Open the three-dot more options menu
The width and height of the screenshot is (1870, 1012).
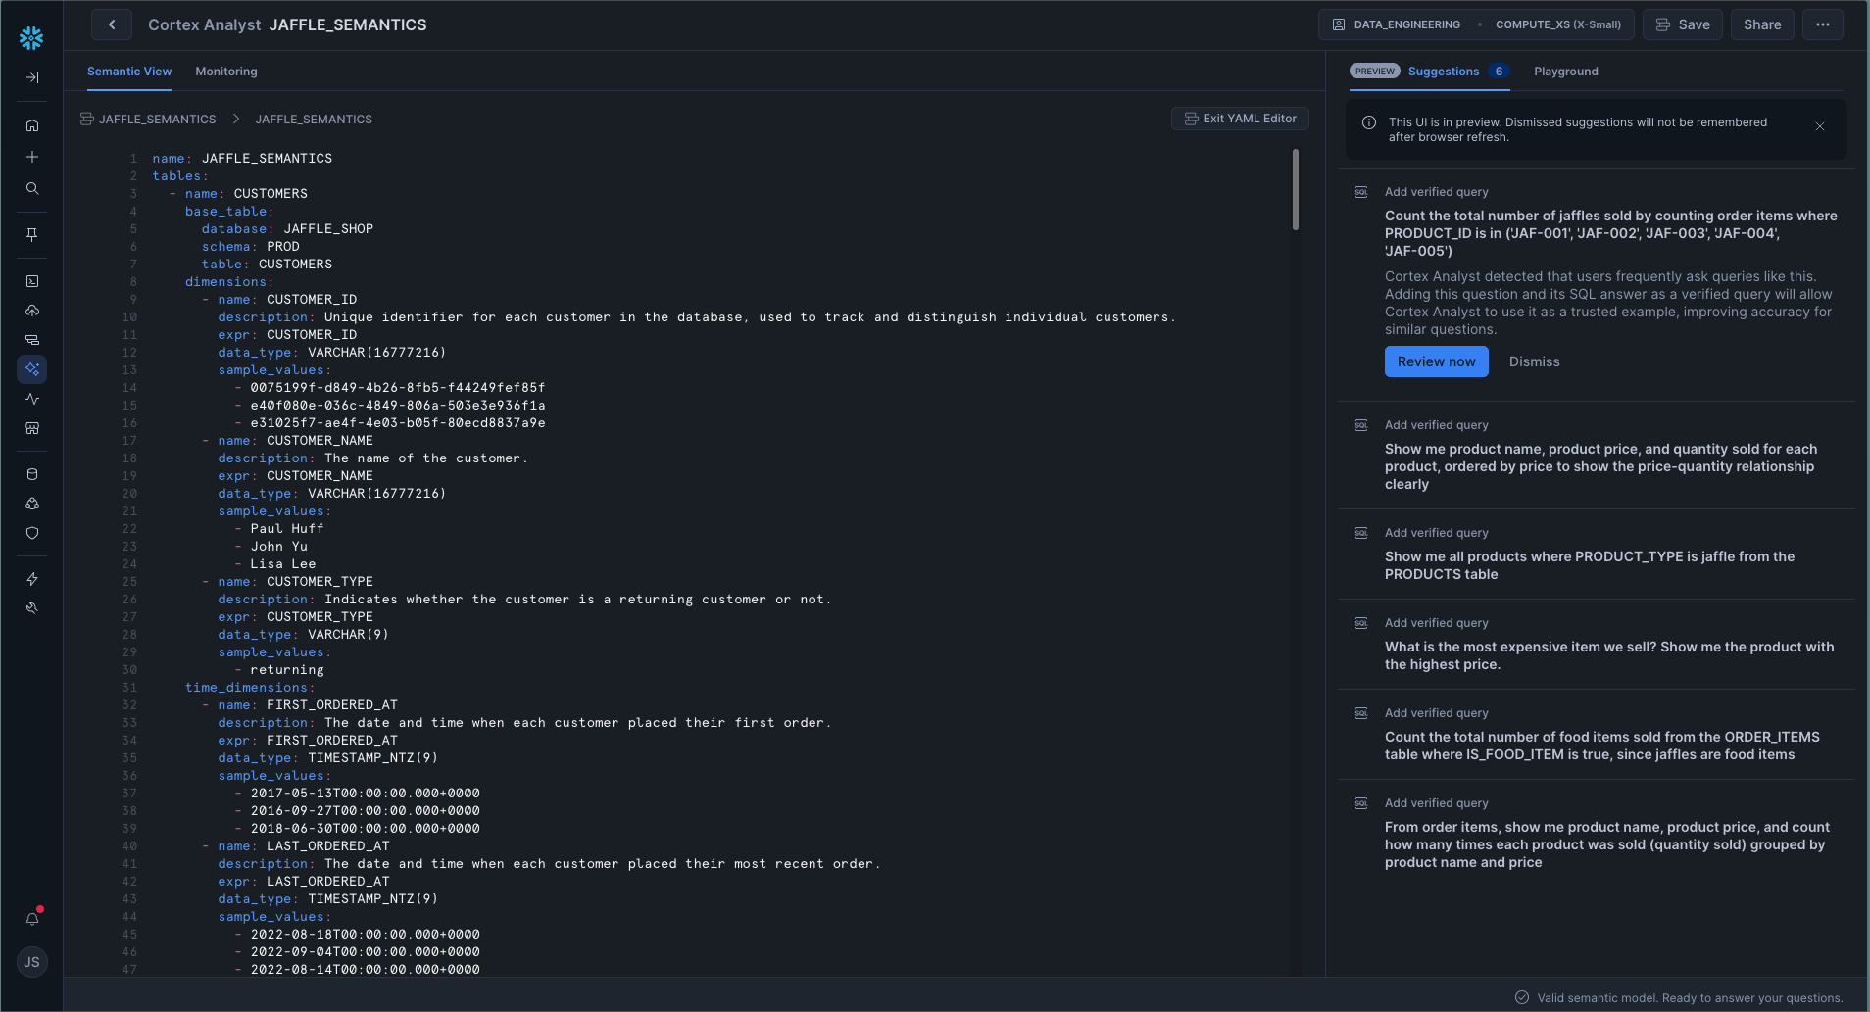tap(1823, 24)
